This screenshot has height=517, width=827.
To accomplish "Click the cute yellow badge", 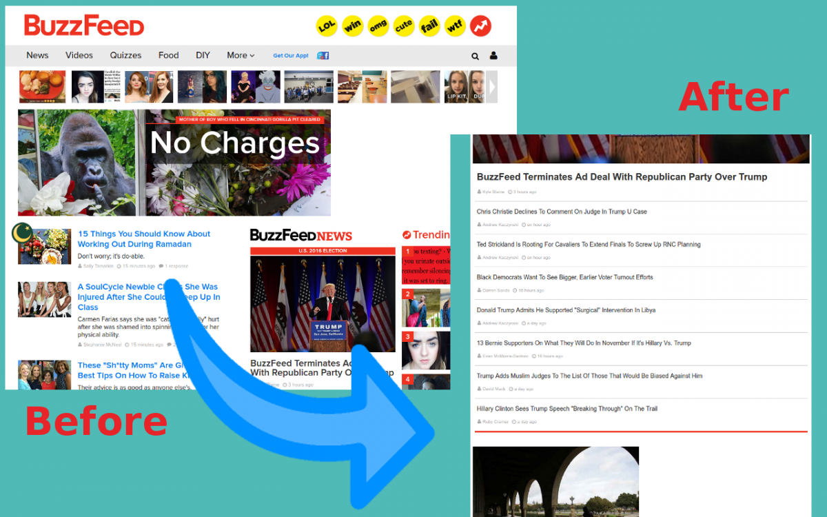I will coord(404,26).
